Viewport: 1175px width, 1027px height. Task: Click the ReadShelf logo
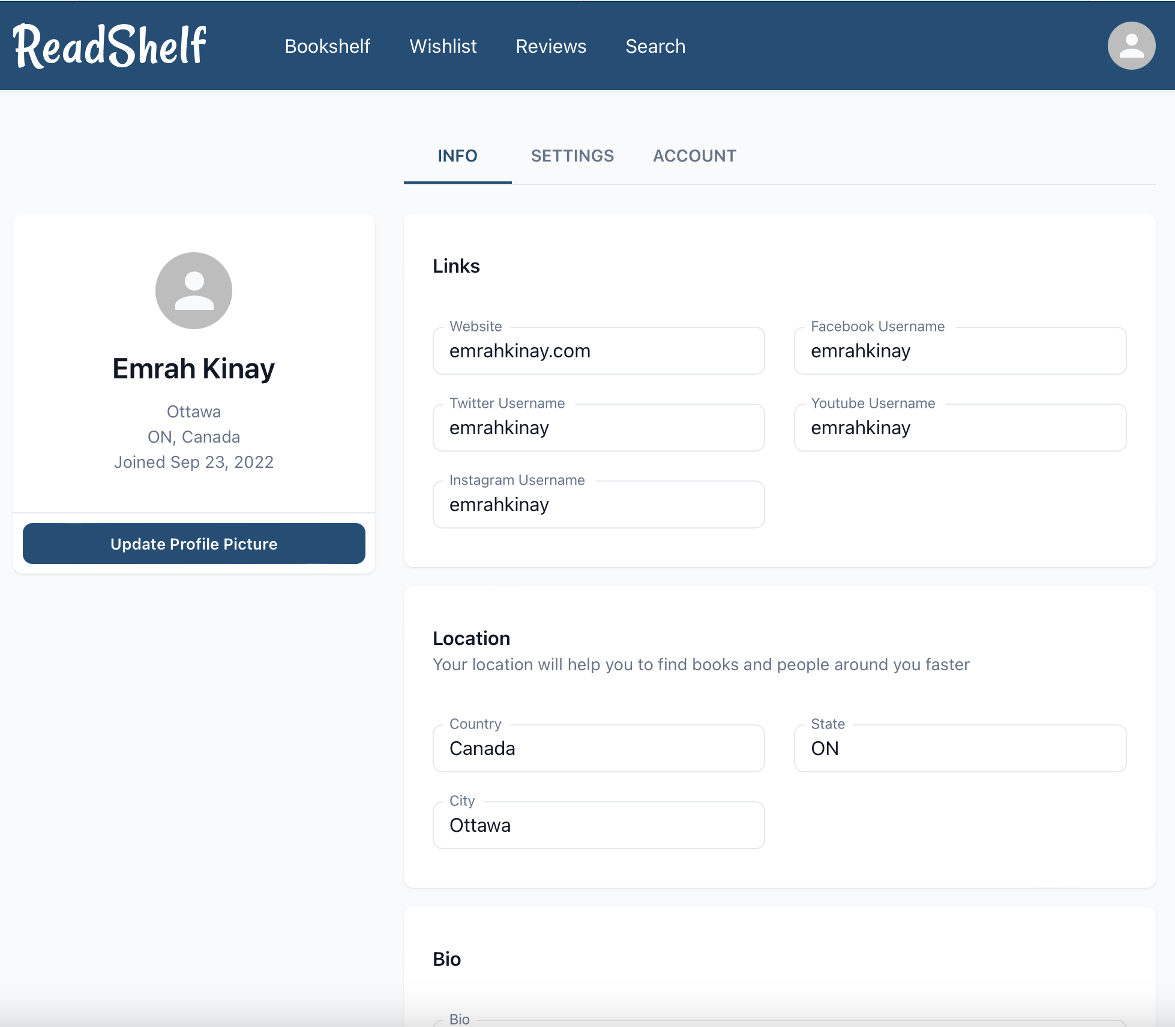point(110,46)
